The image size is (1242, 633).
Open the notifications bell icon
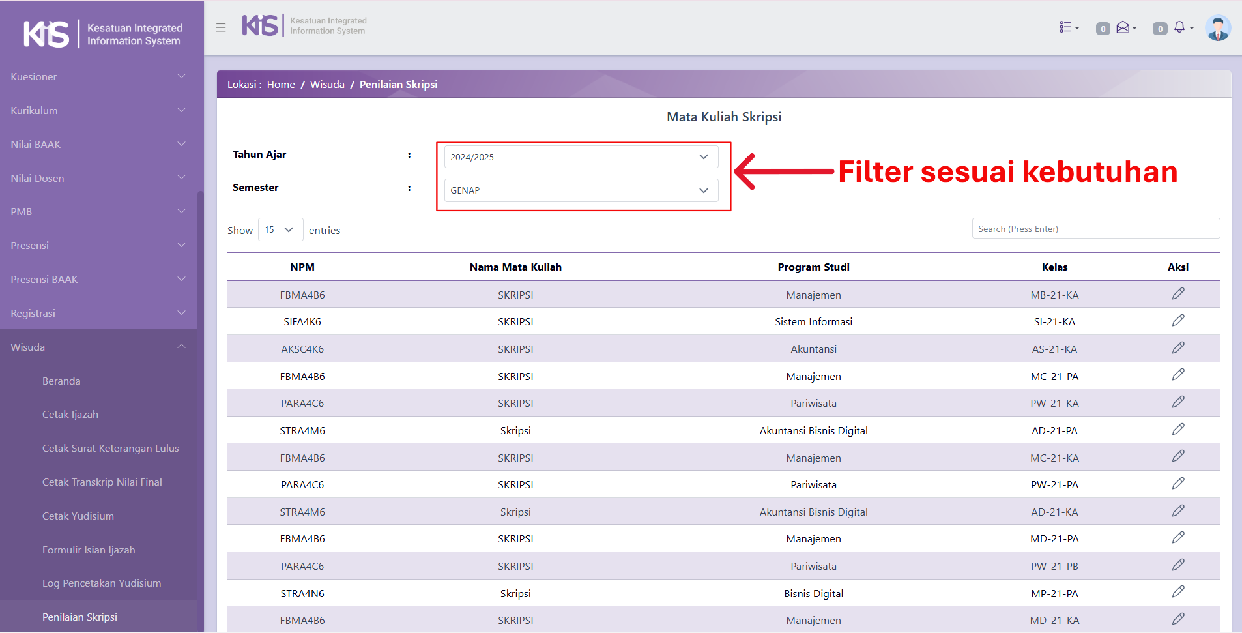(x=1181, y=27)
